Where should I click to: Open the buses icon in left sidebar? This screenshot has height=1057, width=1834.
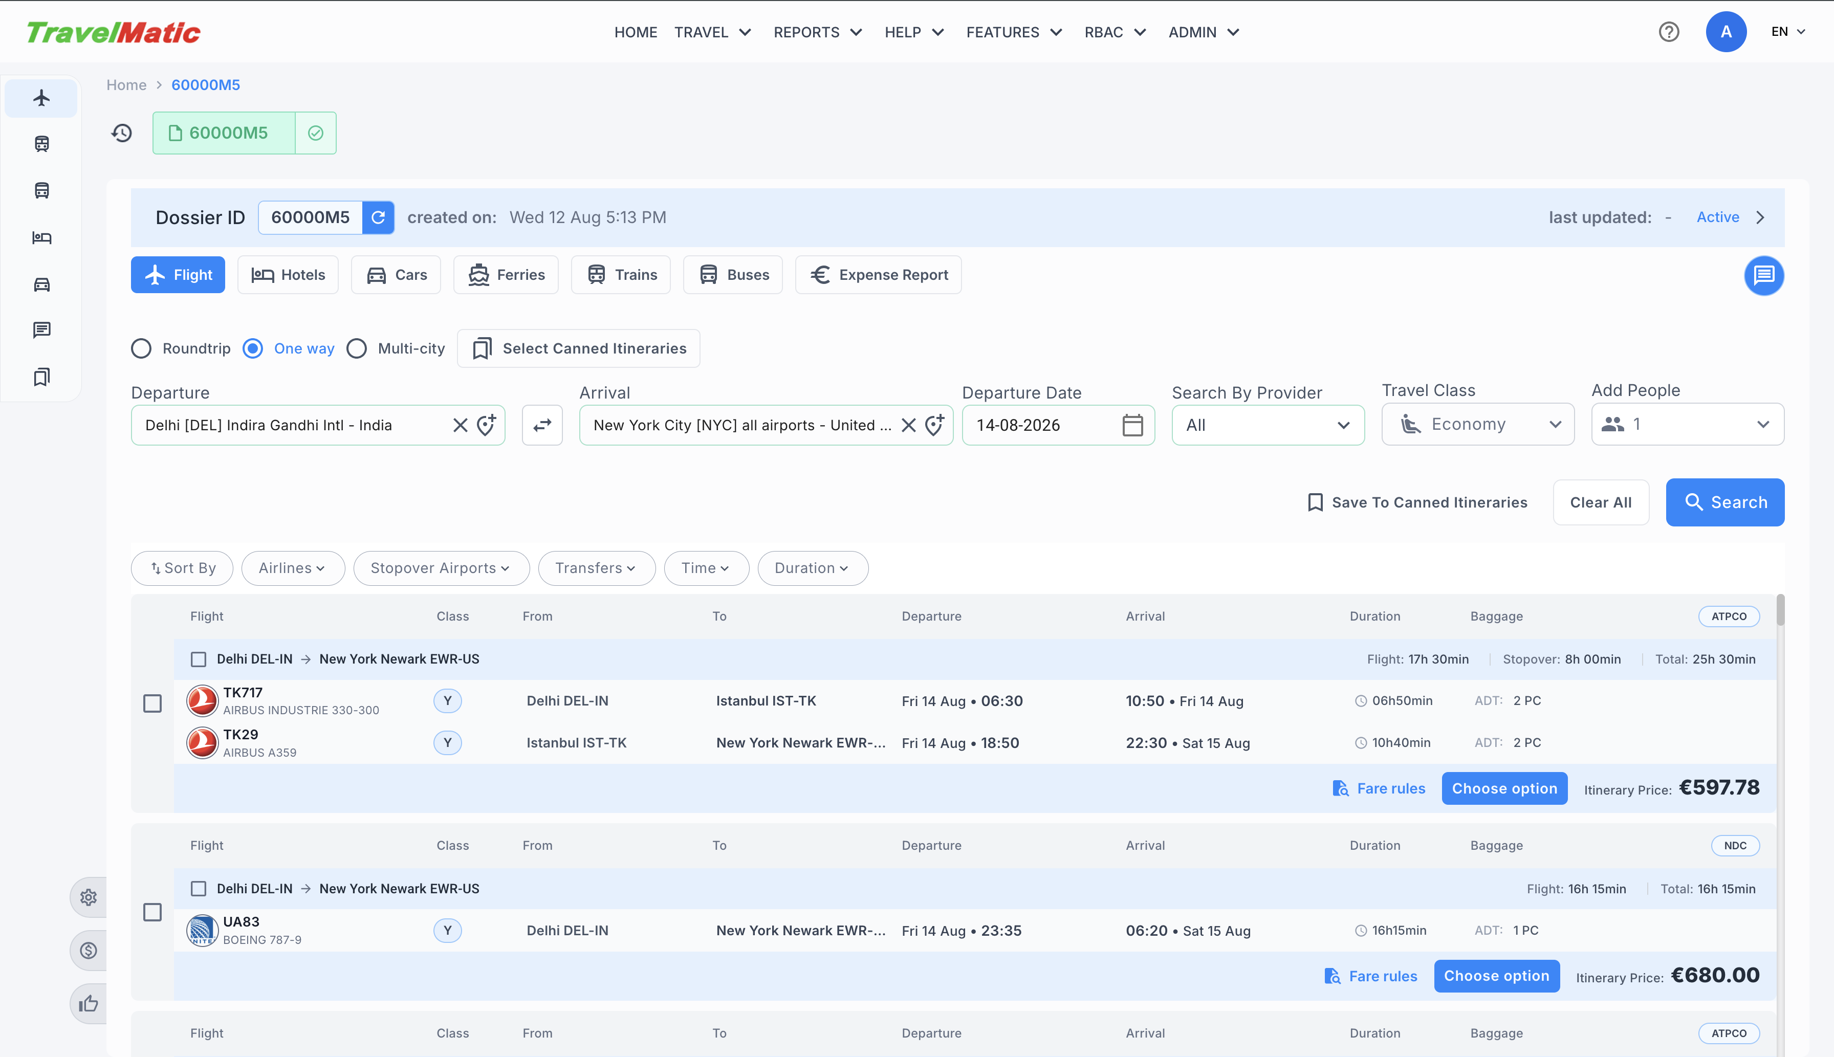pyautogui.click(x=41, y=190)
